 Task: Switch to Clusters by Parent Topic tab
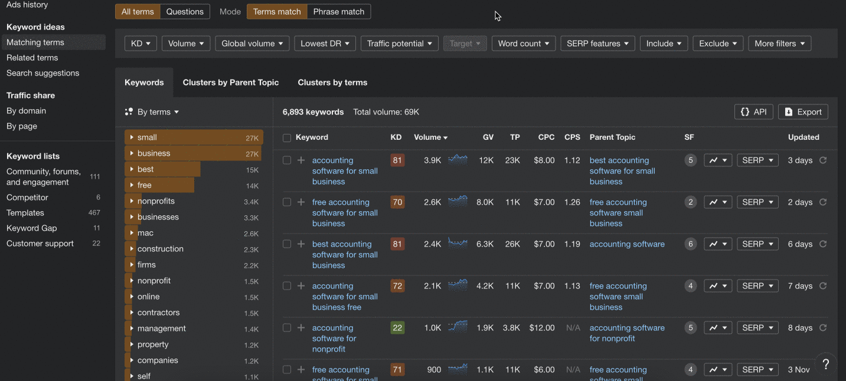tap(231, 83)
